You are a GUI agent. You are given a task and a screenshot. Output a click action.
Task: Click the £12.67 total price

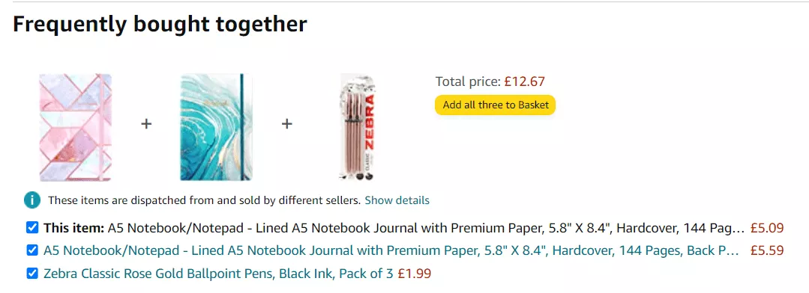pos(525,81)
